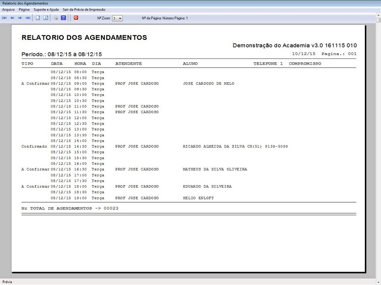
Task: Click A Confirmar status at 09:00 row
Action: coord(35,84)
